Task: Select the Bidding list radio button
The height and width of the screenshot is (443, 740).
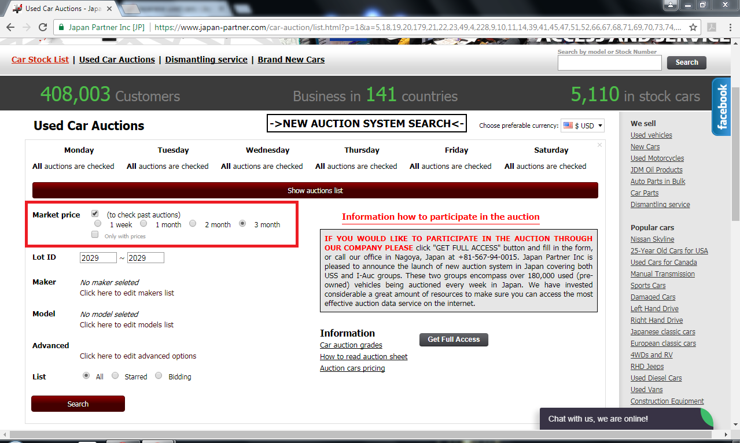Action: click(x=159, y=375)
